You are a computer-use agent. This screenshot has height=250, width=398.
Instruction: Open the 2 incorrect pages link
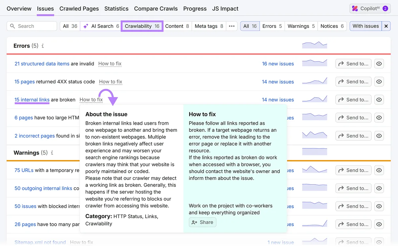coord(34,136)
